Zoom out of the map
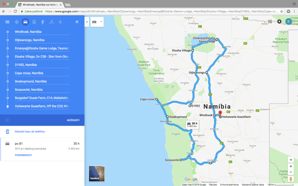Viewport: 298px width, 186px height. coord(291,172)
